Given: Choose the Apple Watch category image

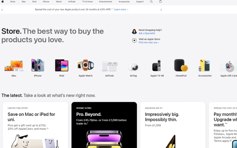Looking at the screenshot, I should (86, 65).
